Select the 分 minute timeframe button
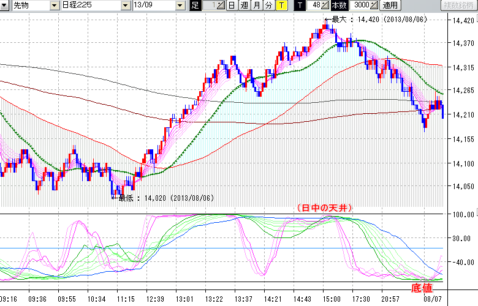478x306 pixels. coord(268,6)
